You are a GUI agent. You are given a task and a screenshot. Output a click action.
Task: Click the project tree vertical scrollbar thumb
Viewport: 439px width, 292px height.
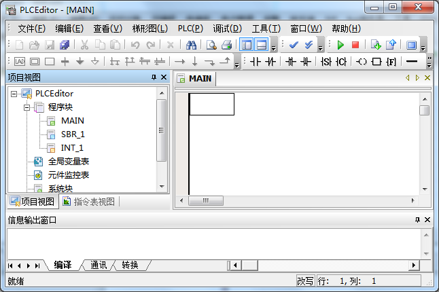coord(161,130)
